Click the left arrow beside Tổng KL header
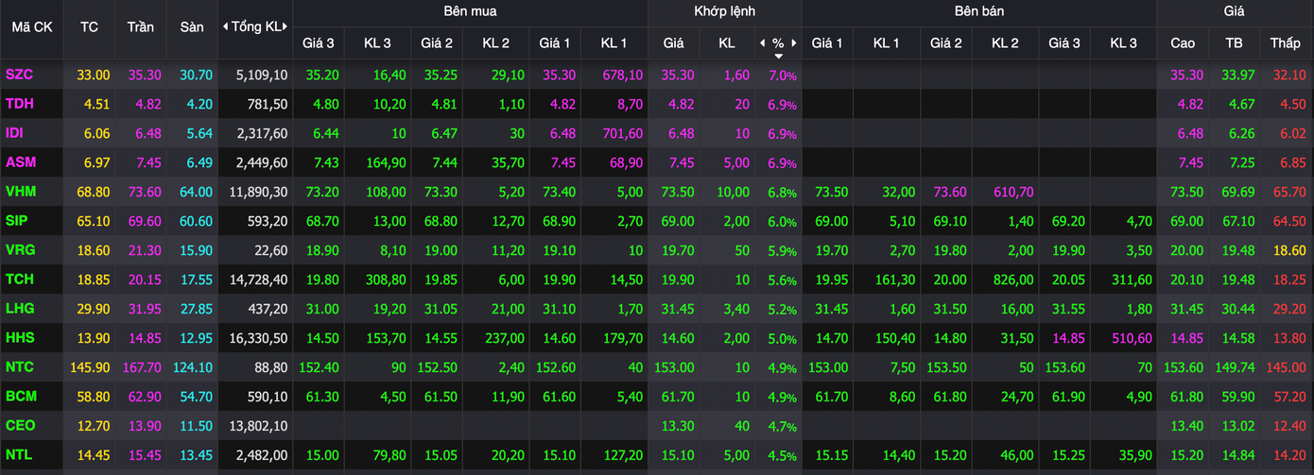The height and width of the screenshot is (475, 1314). 225,27
